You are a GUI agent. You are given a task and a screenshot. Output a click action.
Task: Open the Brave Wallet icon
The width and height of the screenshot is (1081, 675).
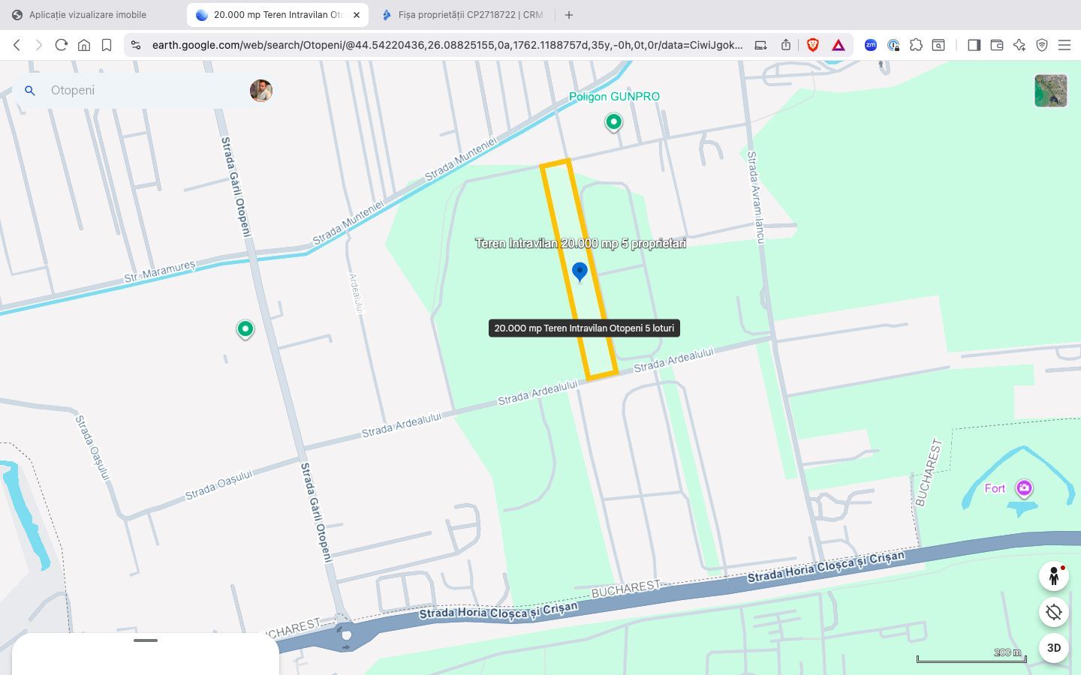coord(997,45)
